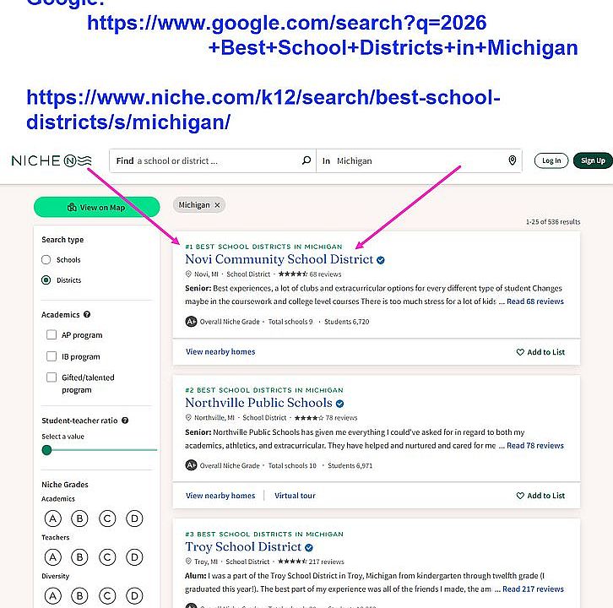
Task: Click the Student-teacher ratio help icon
Action: [125, 421]
